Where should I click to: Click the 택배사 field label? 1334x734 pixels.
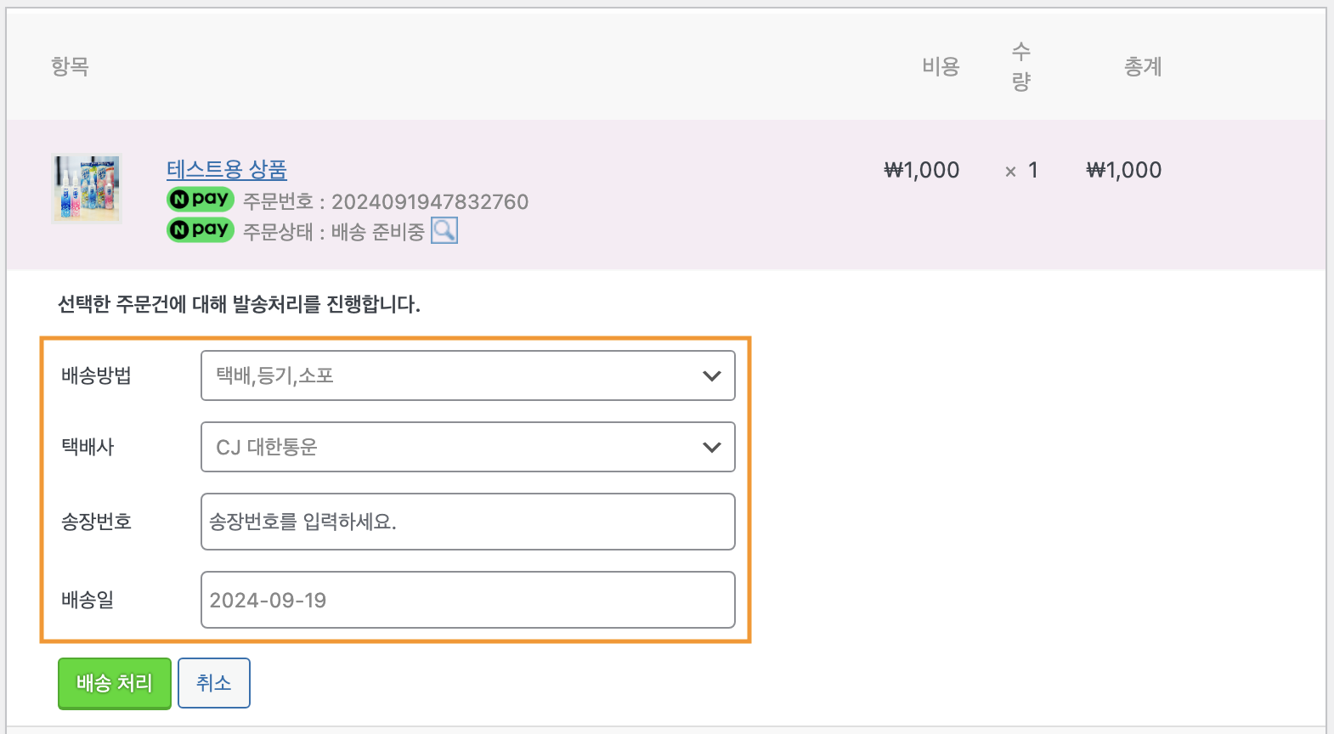click(x=88, y=447)
